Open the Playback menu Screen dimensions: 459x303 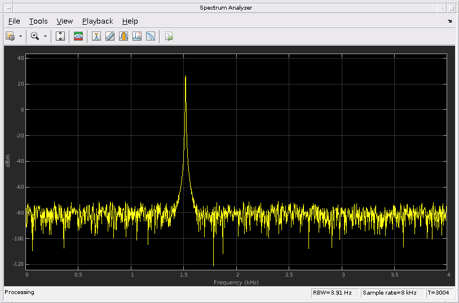[98, 21]
